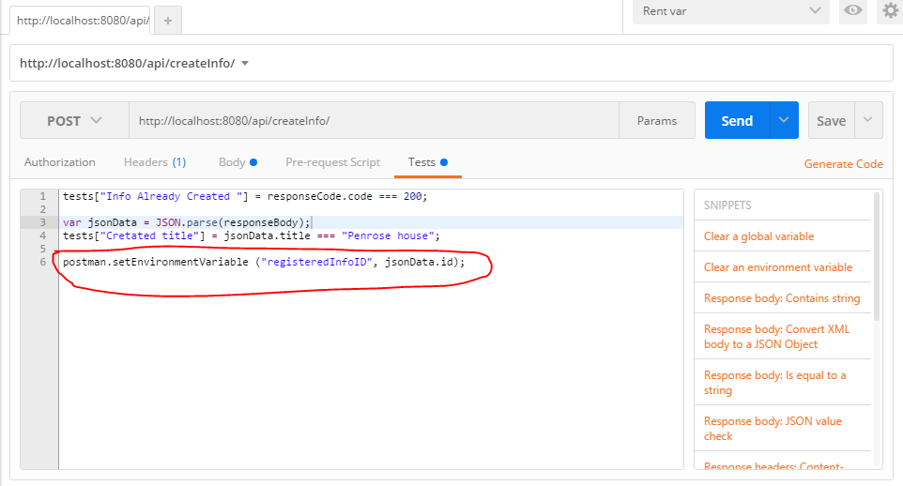Insert 'Response body: Contains string' snippet

pos(782,298)
